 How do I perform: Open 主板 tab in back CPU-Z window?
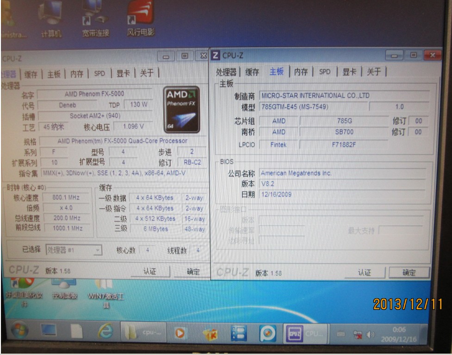54,74
